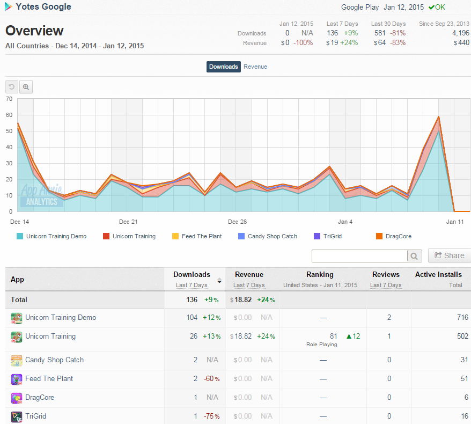Click the Yotes Google account title
This screenshot has width=471, height=424.
click(x=43, y=6)
